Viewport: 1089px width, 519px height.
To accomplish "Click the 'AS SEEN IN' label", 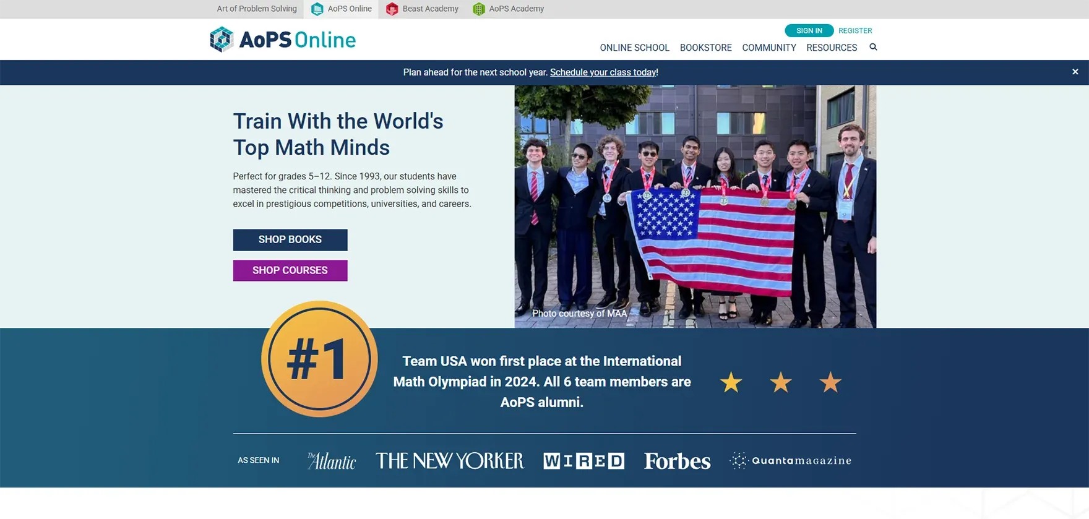I will tap(259, 460).
